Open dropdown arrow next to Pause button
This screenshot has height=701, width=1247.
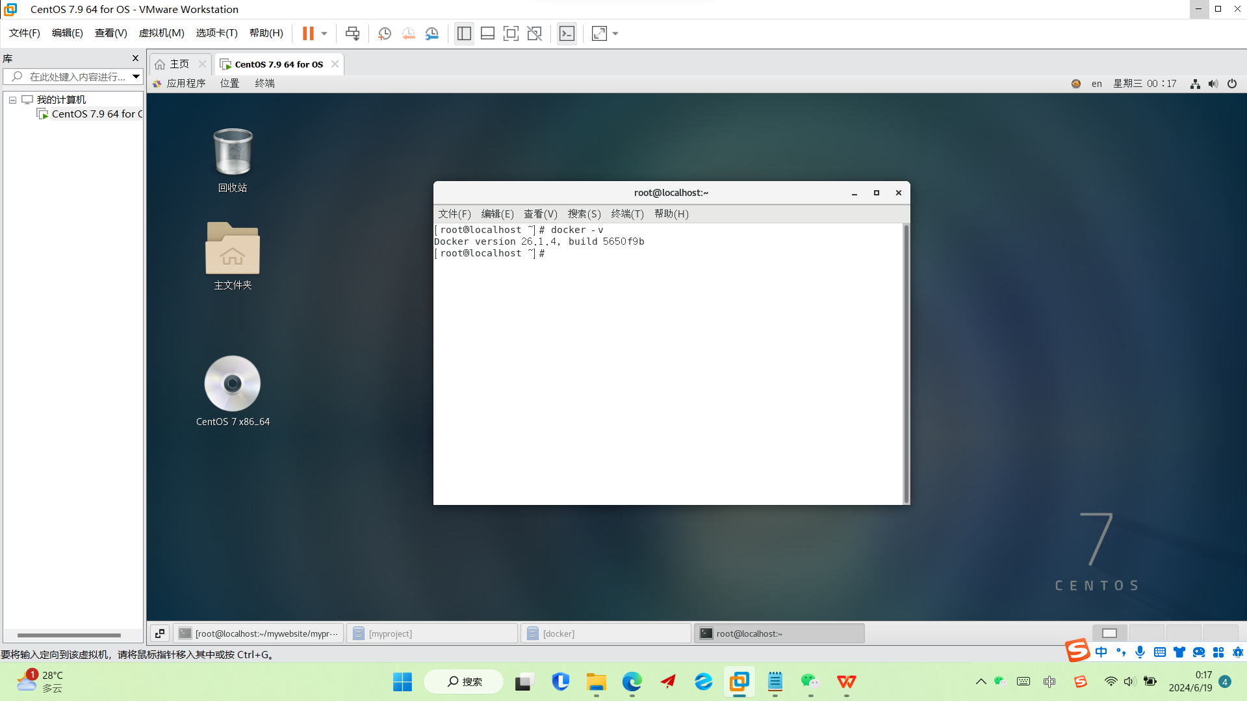coord(324,33)
